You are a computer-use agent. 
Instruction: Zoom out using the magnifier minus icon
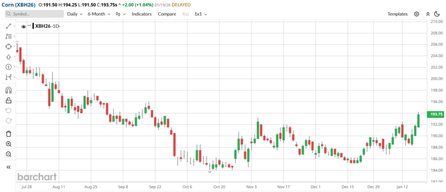coord(8,154)
